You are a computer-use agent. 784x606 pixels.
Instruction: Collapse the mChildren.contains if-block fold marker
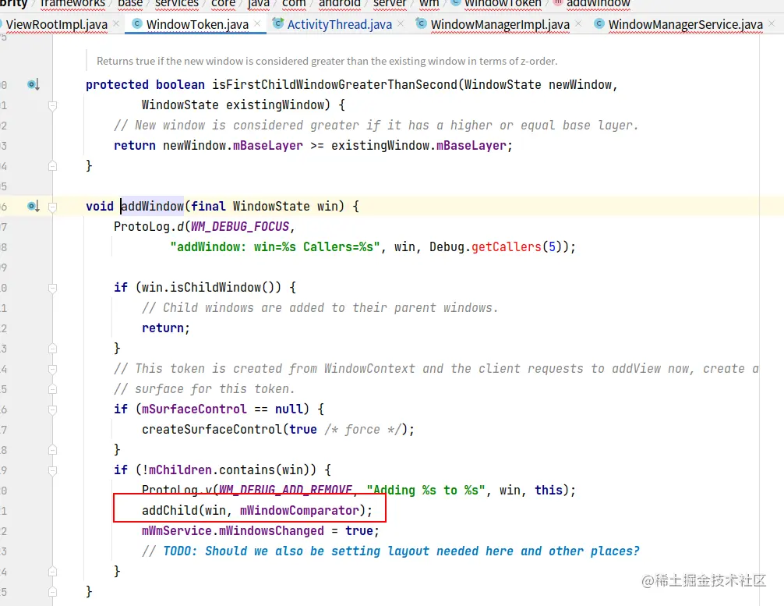tap(52, 470)
